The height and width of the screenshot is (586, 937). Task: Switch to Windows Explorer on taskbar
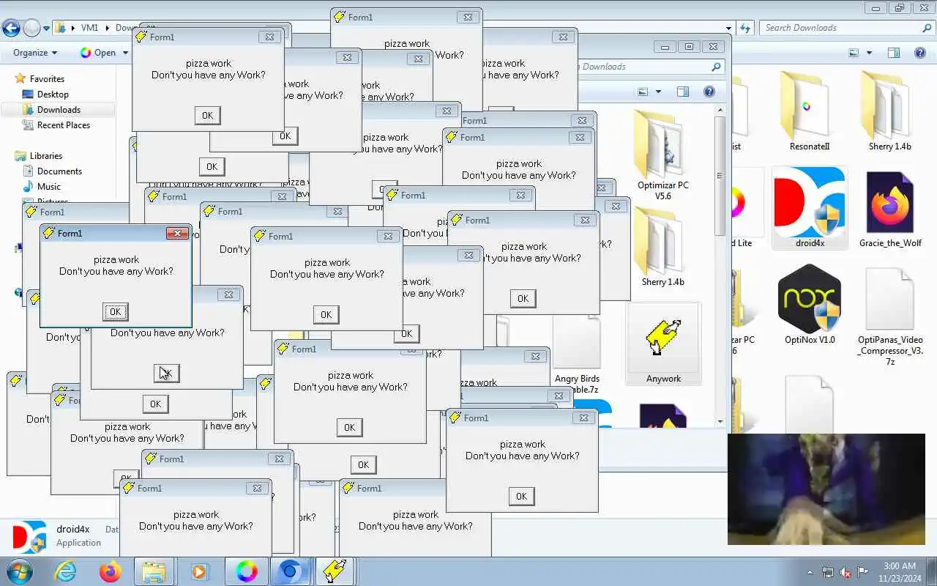click(154, 571)
